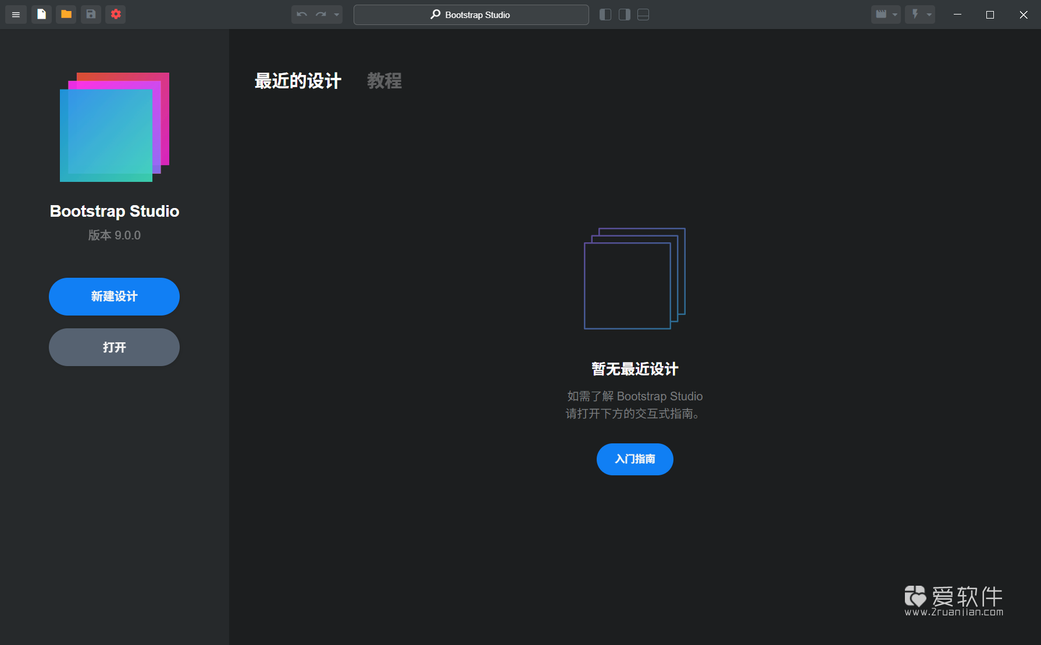This screenshot has width=1041, height=645.
Task: Open settings with the red gear icon
Action: point(116,15)
